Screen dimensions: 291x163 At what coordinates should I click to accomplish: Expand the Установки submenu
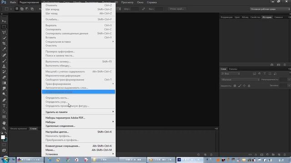pos(79,154)
